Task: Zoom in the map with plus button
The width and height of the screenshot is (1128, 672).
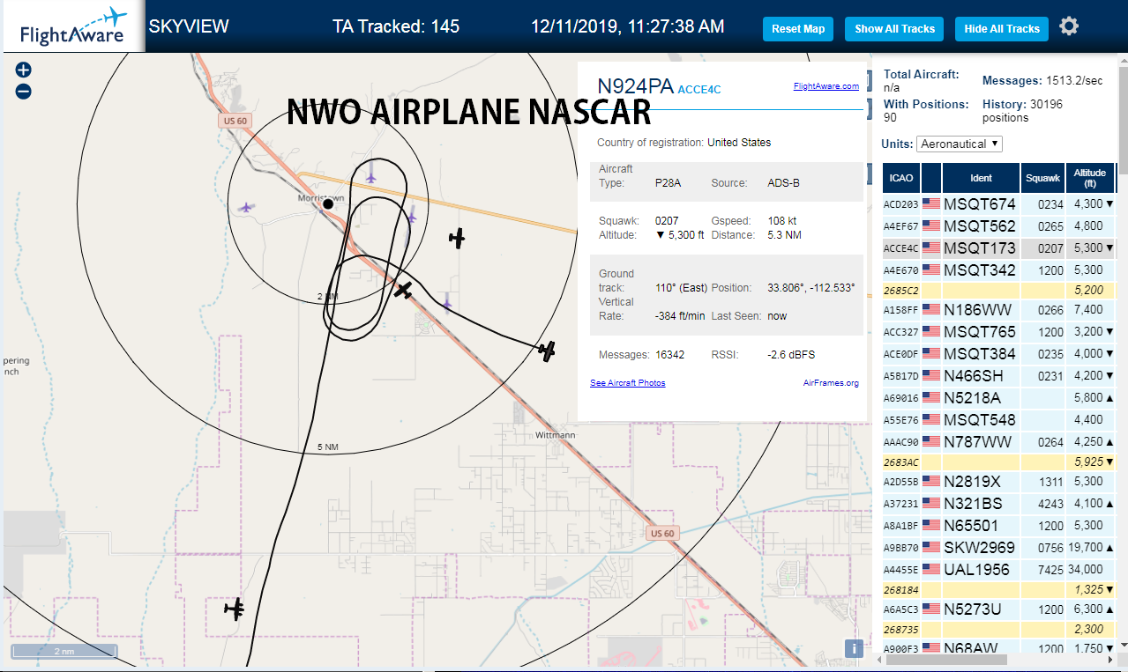Action: 23,70
